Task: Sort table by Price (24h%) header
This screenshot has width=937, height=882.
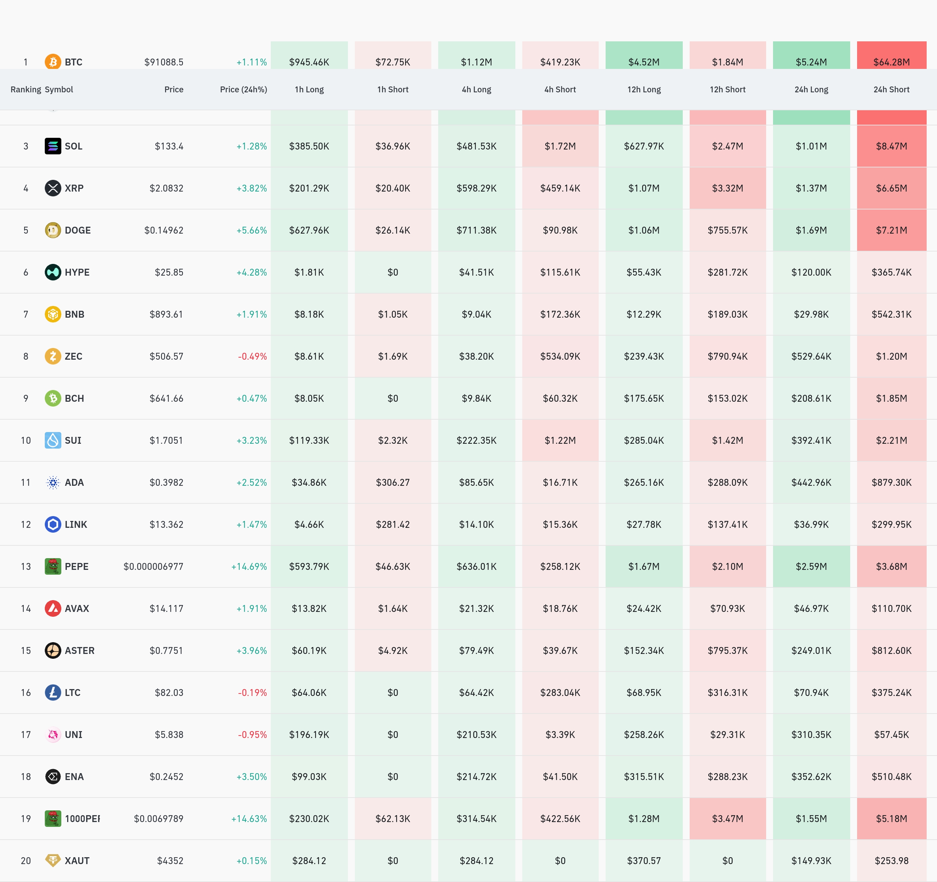Action: (x=243, y=90)
